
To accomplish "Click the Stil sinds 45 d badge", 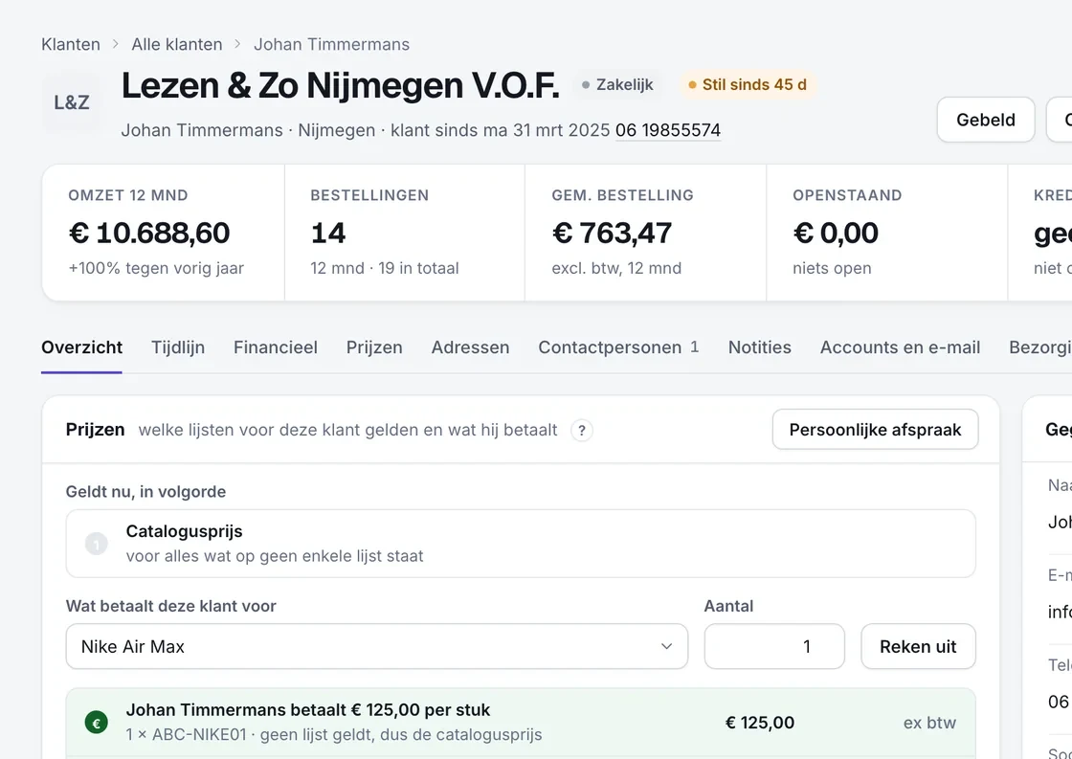I will click(x=748, y=85).
